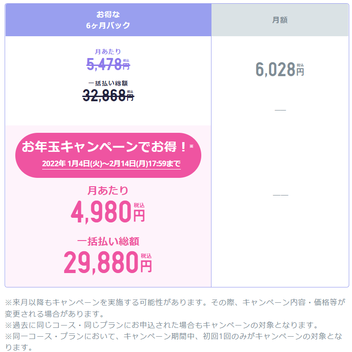Click the 税込 tag beside 6,028円

(x=300, y=65)
